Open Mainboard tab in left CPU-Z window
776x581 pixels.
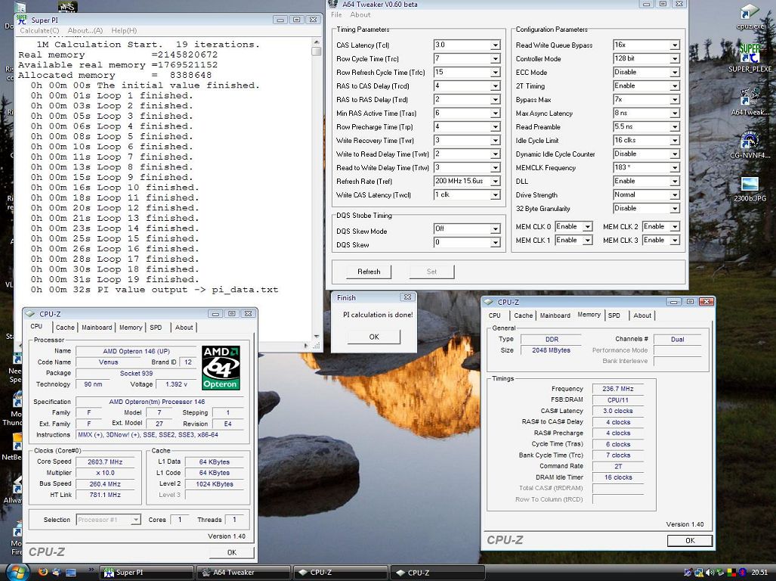pyautogui.click(x=97, y=328)
